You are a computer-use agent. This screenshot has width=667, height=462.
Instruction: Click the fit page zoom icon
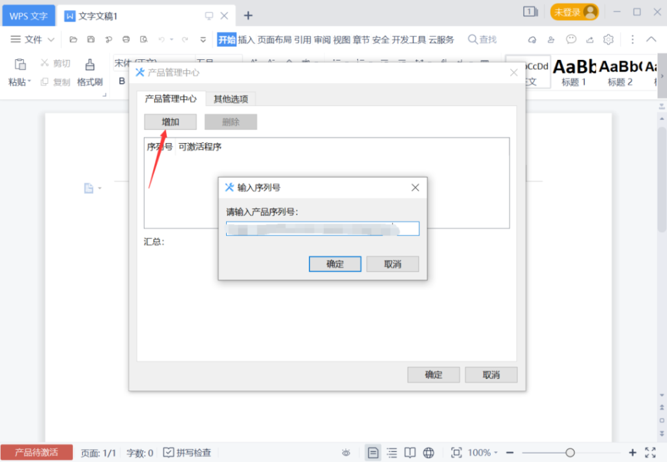click(x=456, y=453)
